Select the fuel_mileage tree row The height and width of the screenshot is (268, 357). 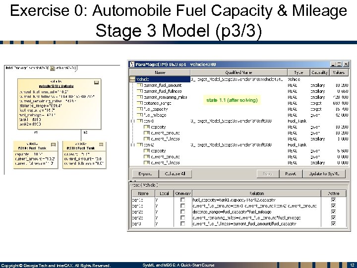point(239,115)
